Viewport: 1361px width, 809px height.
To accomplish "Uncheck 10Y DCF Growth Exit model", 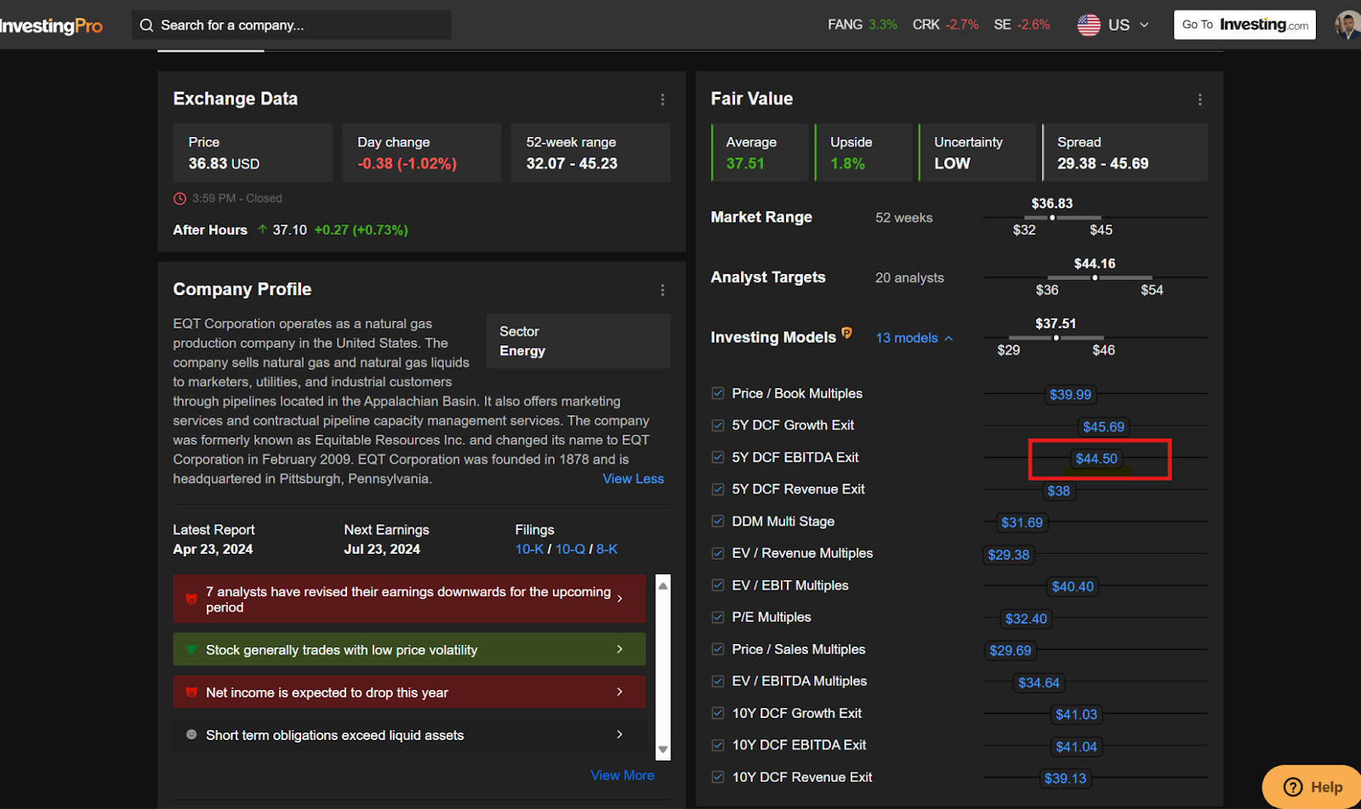I will [718, 713].
